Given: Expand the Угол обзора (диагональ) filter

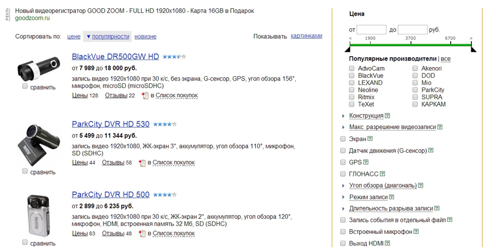Looking at the screenshot, I should [382, 186].
